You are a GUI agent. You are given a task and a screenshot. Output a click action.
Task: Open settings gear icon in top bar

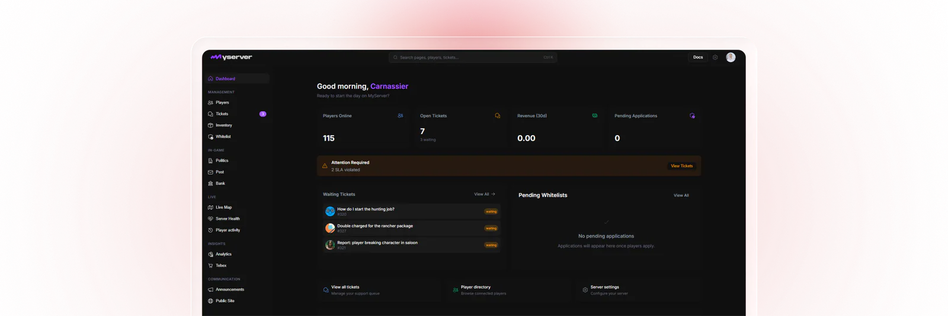pyautogui.click(x=715, y=57)
